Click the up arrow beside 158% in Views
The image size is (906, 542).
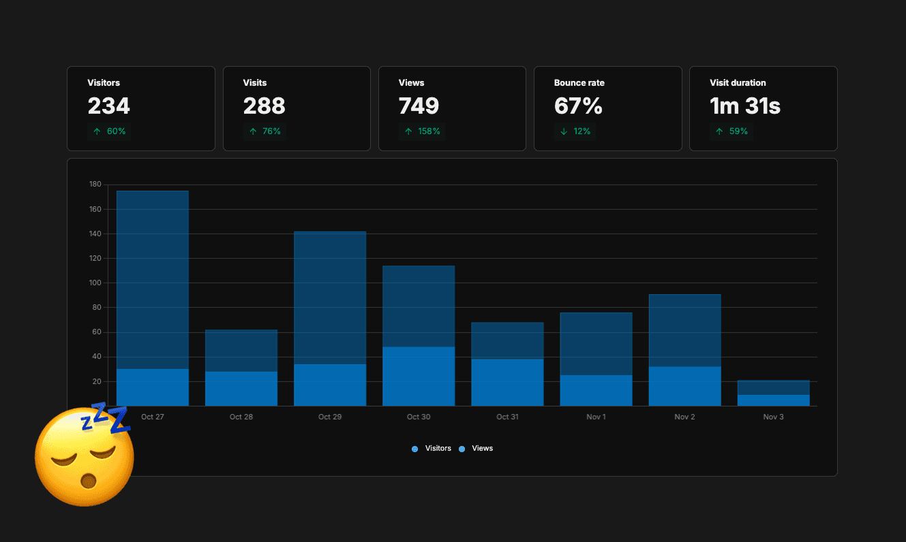(408, 131)
